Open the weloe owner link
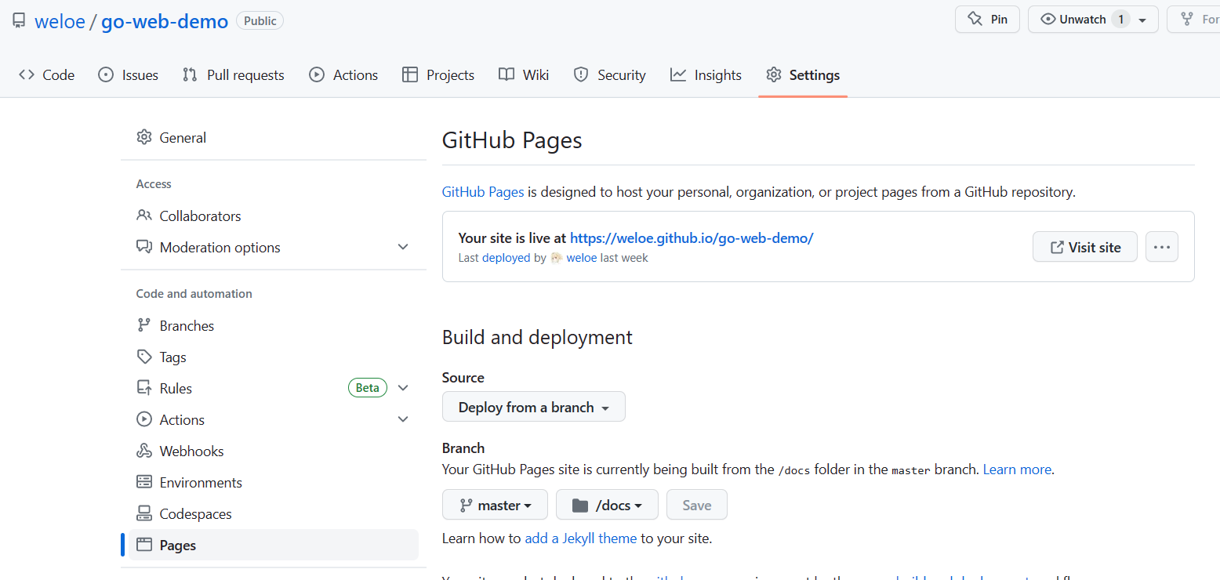Screen dimensions: 1220x580 pyautogui.click(x=60, y=21)
